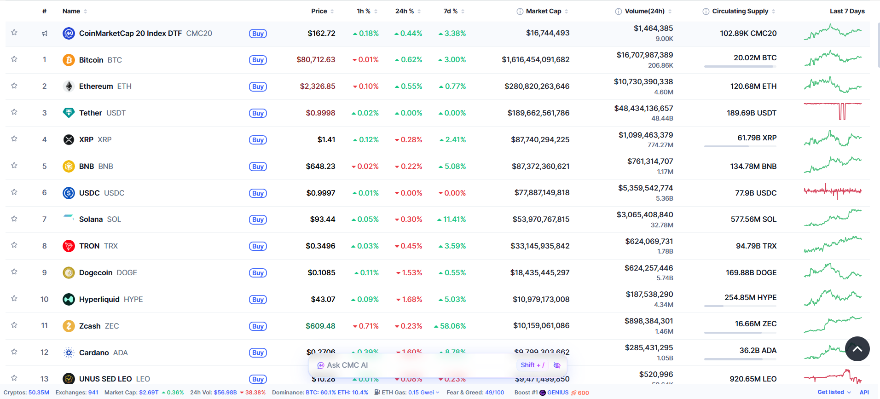
Task: Click the Zcash coin logo
Action: click(x=69, y=326)
